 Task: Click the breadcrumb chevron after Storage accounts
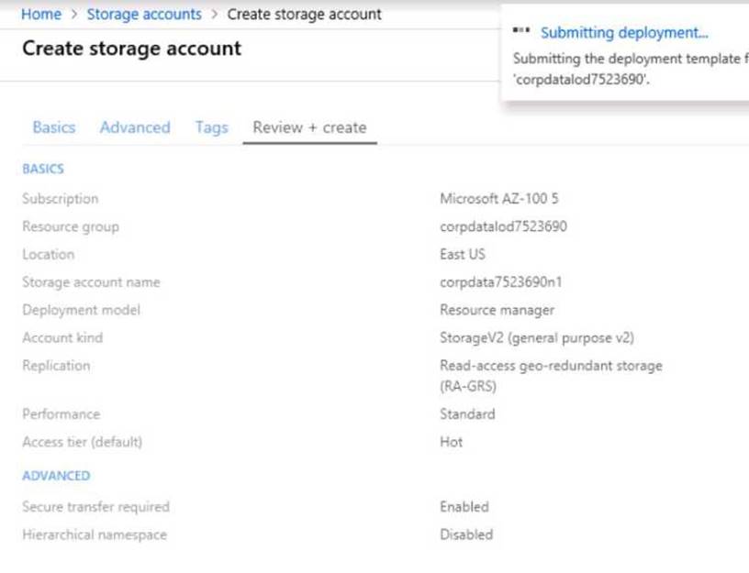(x=215, y=15)
